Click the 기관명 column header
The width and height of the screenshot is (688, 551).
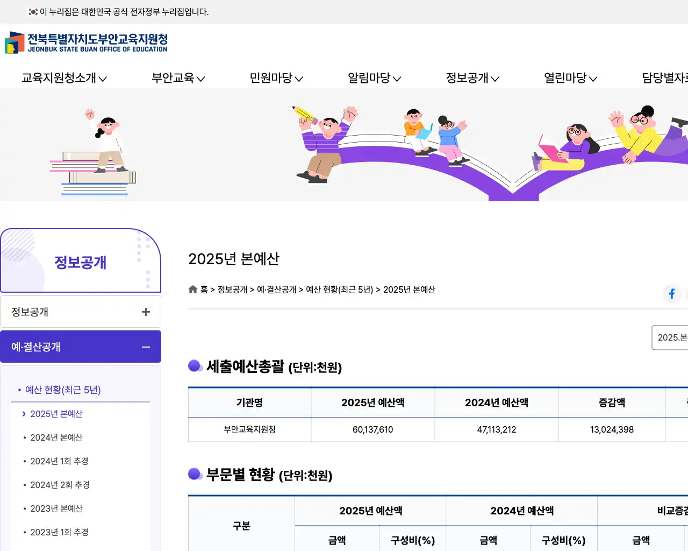pos(249,402)
